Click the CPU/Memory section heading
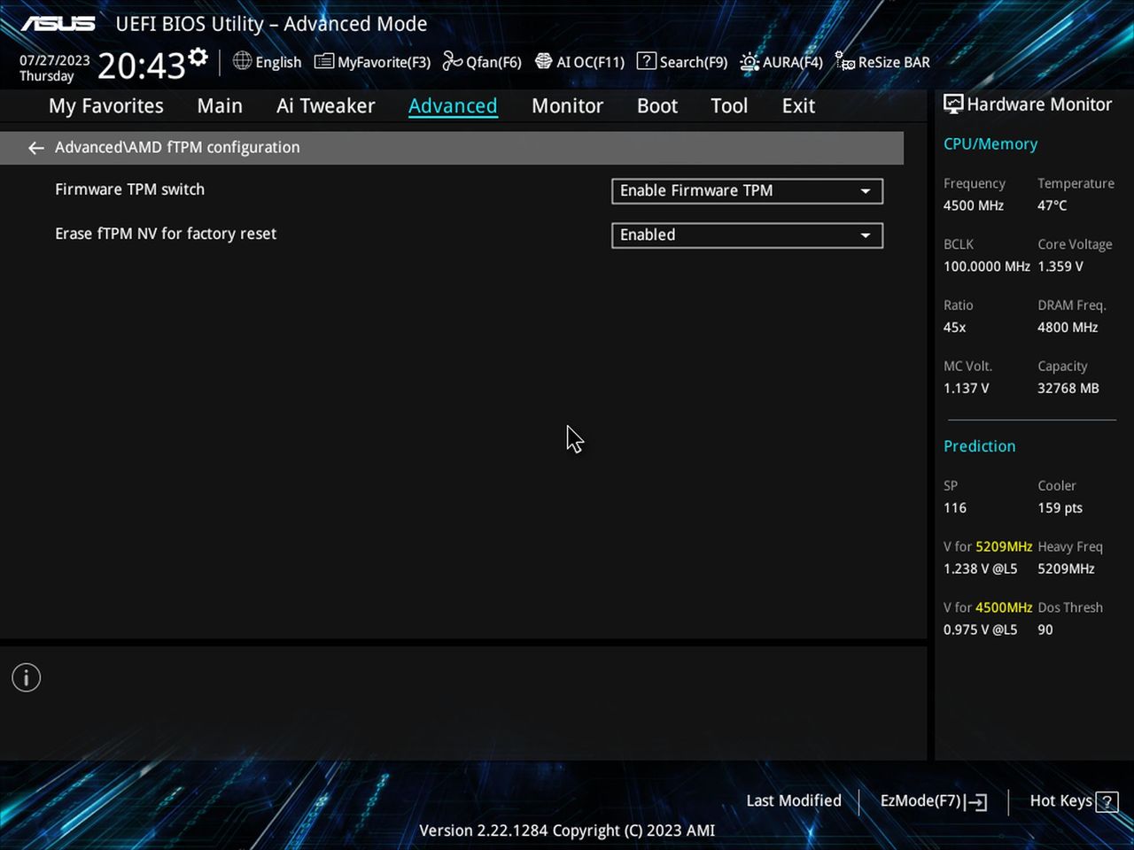1134x850 pixels. pos(990,144)
